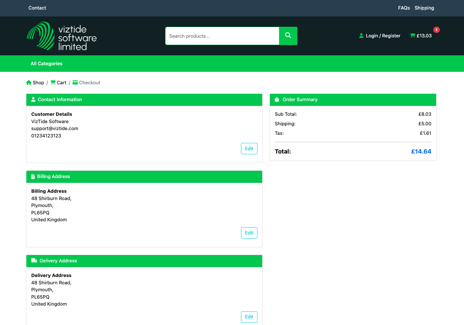Open the Contact page link

click(x=37, y=8)
